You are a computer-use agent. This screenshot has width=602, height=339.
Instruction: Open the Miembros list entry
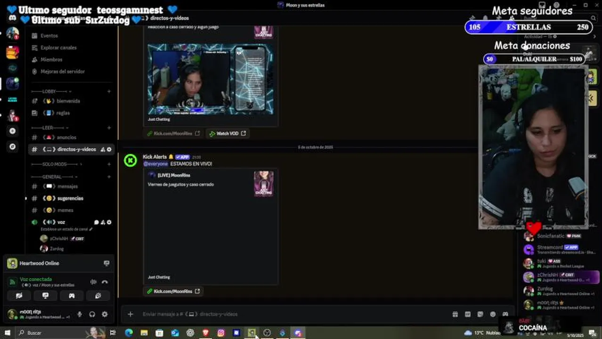tap(51, 60)
